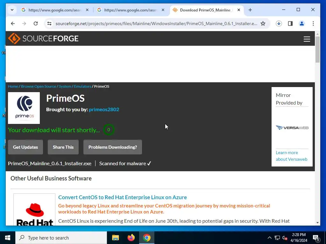The image size is (326, 244).
Task: Click the muted volume tray icon
Action: (x=285, y=238)
